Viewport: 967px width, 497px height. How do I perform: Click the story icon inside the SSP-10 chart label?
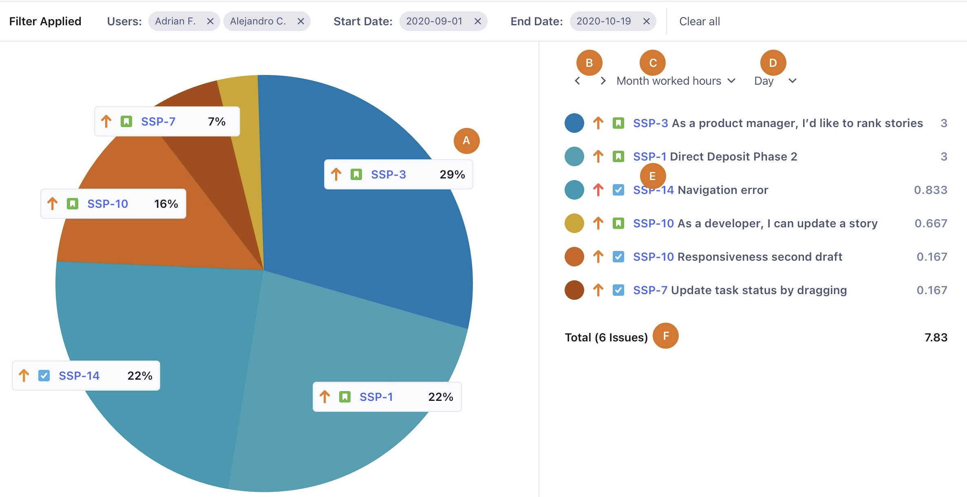(x=73, y=203)
